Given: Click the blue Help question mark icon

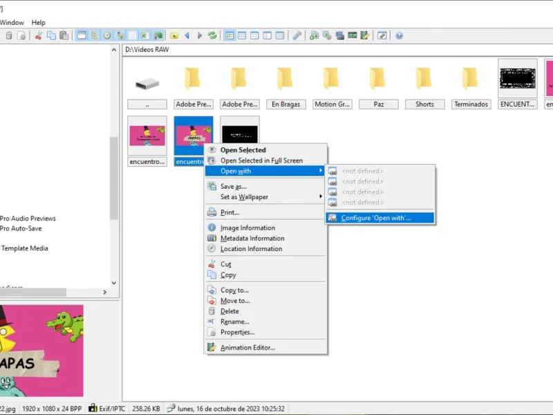Looking at the screenshot, I should tap(400, 36).
